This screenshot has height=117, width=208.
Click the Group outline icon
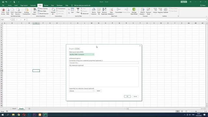[x=155, y=11]
